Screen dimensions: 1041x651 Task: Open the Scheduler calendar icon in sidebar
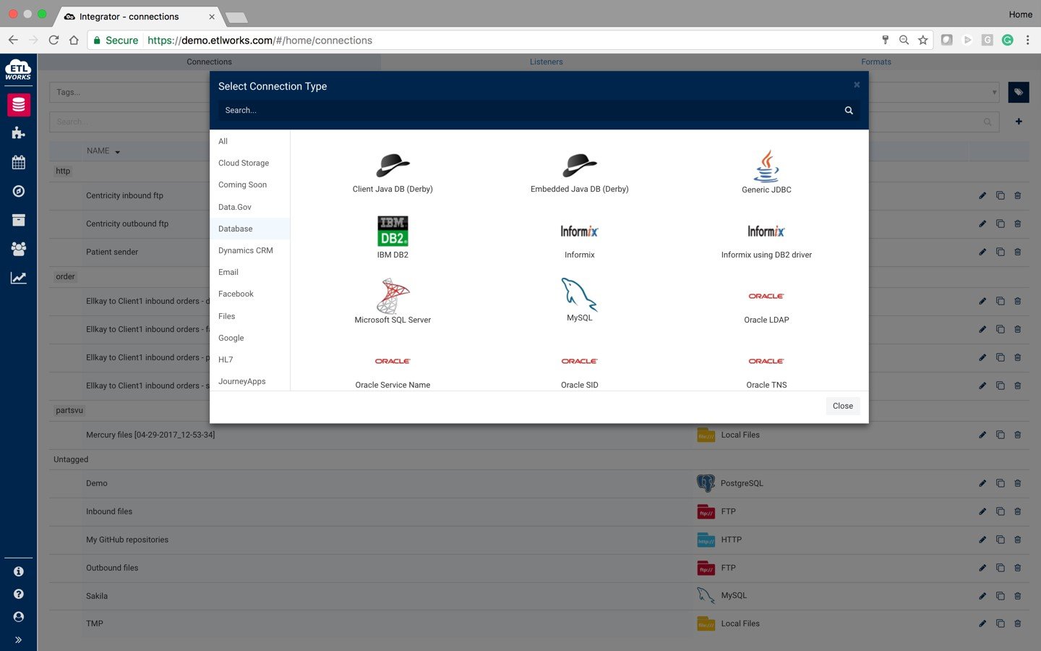pos(19,162)
